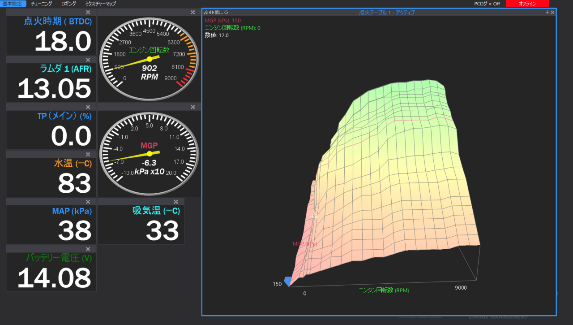Screen dimensions: 573x325
Task: Close the MAP (kPa) display tile
Action: (x=88, y=202)
